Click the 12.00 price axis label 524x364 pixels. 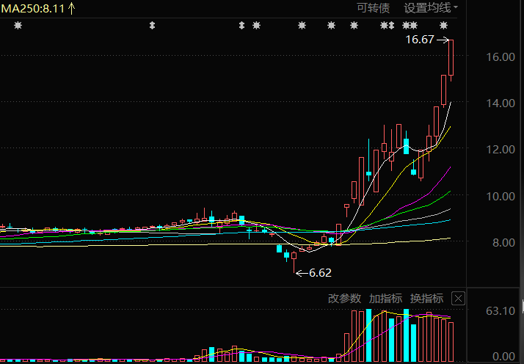point(501,150)
